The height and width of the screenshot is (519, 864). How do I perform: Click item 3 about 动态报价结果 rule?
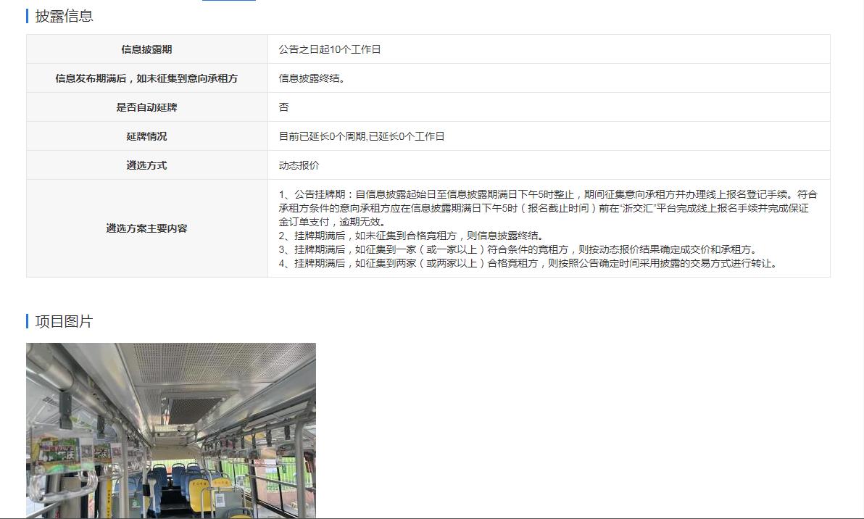(518, 249)
